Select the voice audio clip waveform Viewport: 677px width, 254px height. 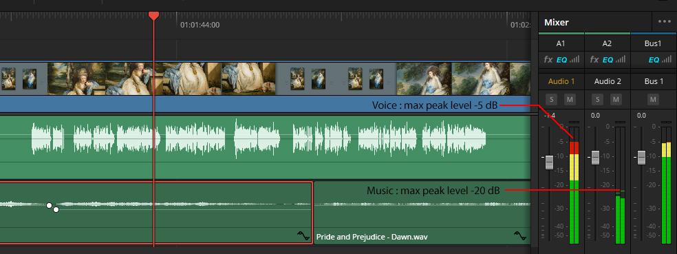[x=265, y=147]
